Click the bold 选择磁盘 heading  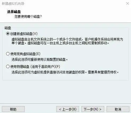pyautogui.click(x=14, y=12)
